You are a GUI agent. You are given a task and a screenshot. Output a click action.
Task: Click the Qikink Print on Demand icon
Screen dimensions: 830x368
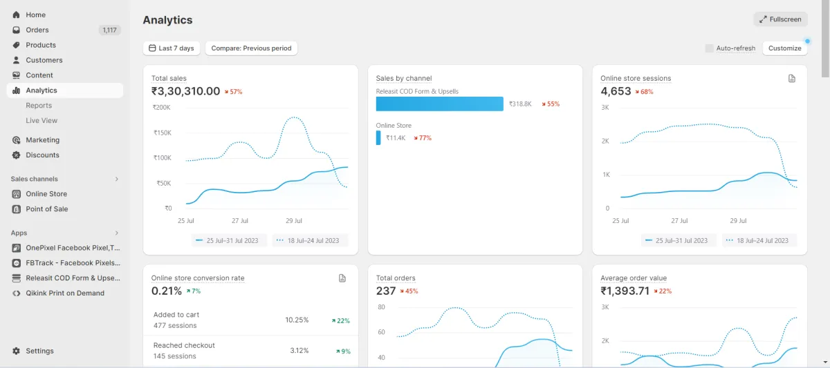(x=17, y=293)
